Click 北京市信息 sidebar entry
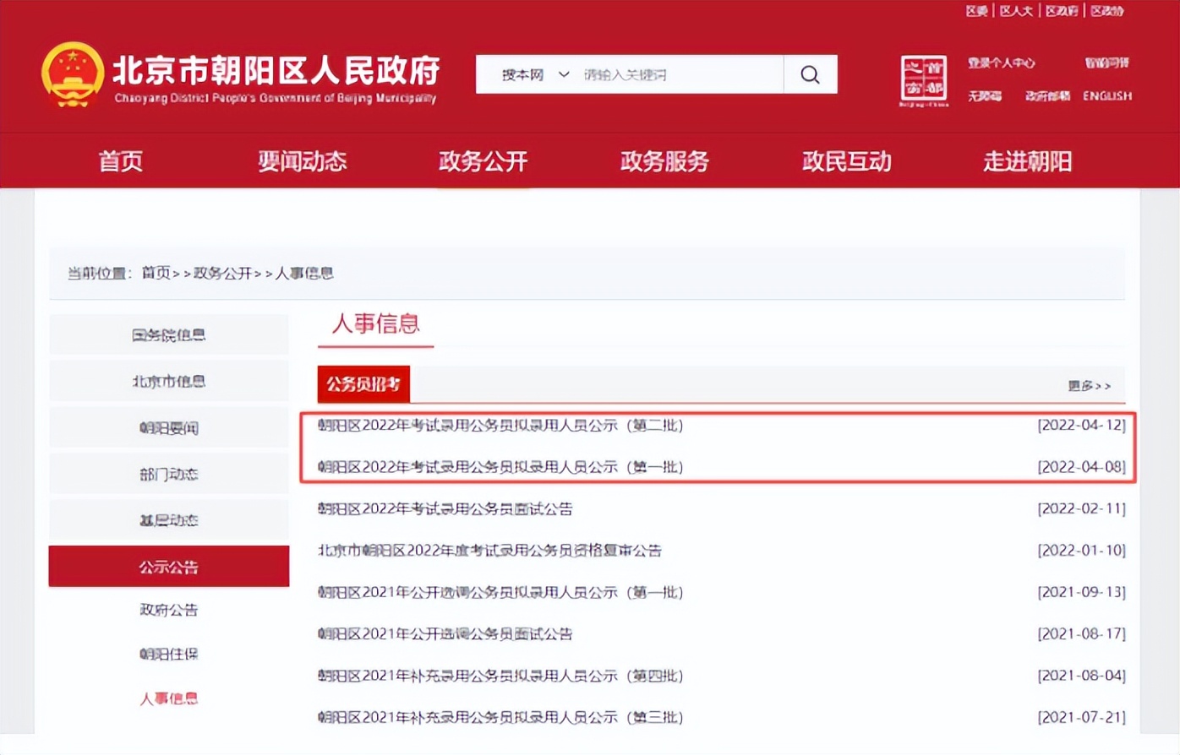1180x755 pixels. click(x=169, y=380)
